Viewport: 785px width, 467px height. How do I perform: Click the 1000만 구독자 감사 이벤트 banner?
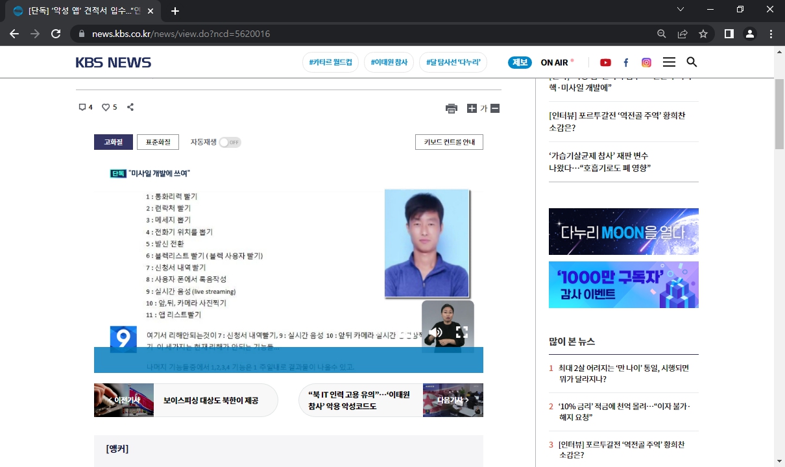623,285
